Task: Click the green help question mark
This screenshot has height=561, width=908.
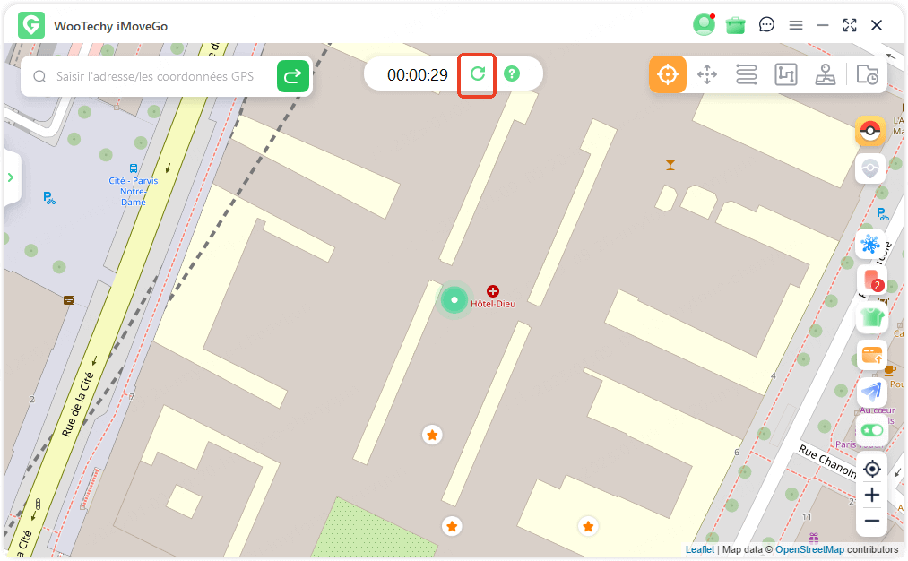Action: click(512, 74)
